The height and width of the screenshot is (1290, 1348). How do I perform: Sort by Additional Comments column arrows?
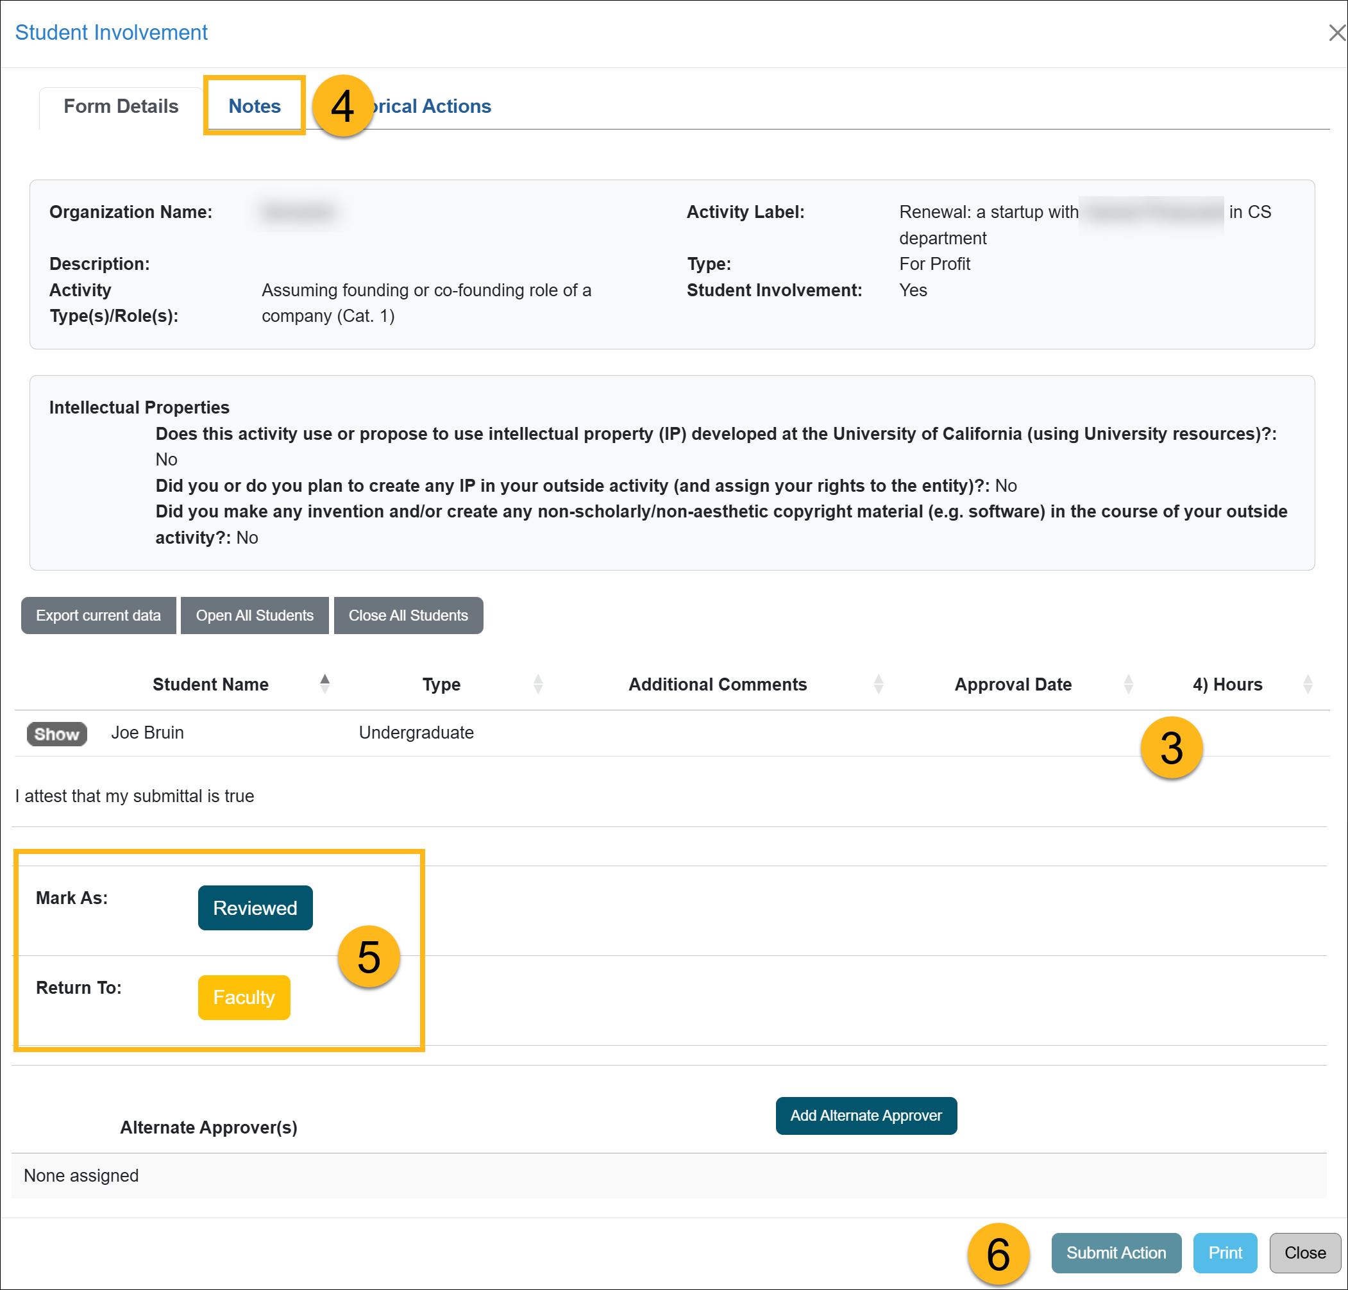(x=879, y=684)
